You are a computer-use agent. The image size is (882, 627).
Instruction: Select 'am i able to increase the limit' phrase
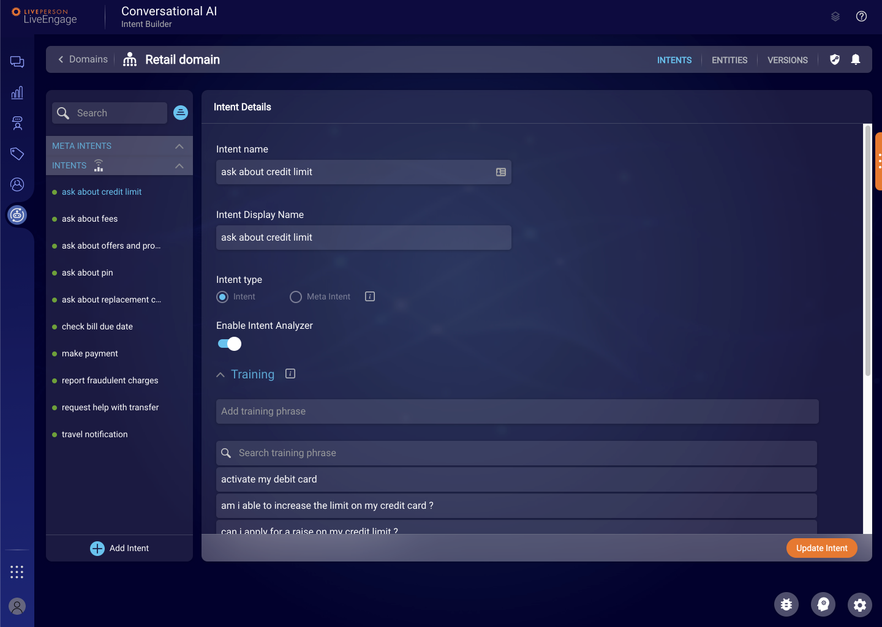pyautogui.click(x=517, y=506)
